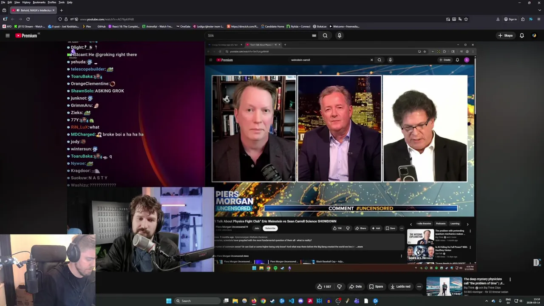The image size is (544, 306).
Task: Open the YouTube account avatar menu
Action: coord(534,36)
